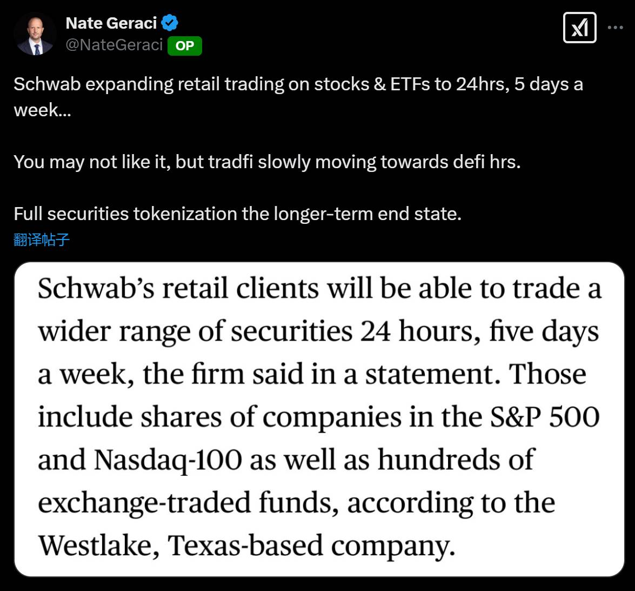Click the 翻译帖子 translate link
This screenshot has width=635, height=591.
click(42, 240)
